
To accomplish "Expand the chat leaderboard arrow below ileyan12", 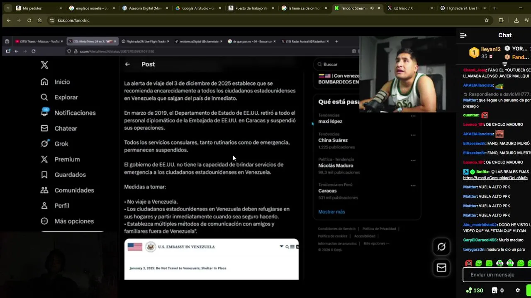I will click(x=505, y=65).
